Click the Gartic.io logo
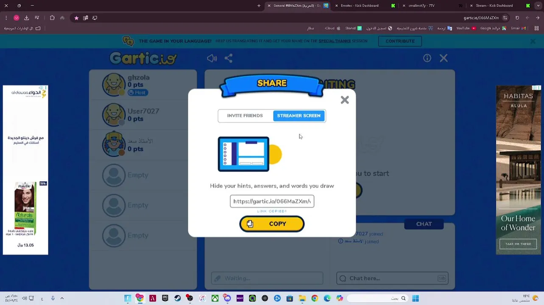The height and width of the screenshot is (305, 544). pos(143,58)
